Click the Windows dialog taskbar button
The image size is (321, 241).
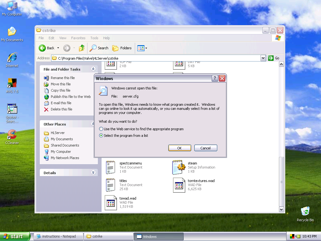(x=159, y=236)
